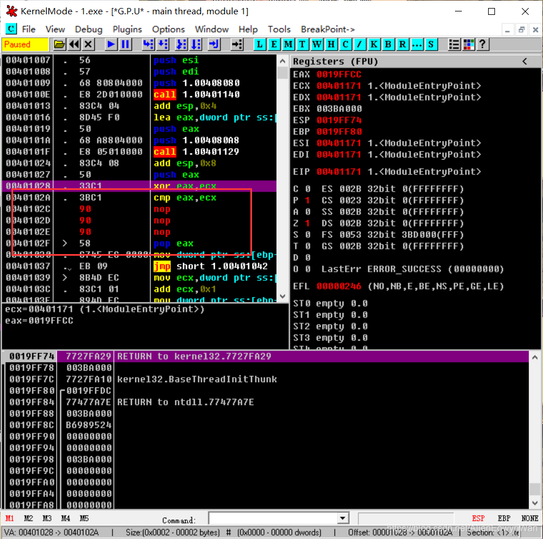Screen dimensions: 543x539
Task: Click the Execute till return icon
Action: [x=214, y=45]
